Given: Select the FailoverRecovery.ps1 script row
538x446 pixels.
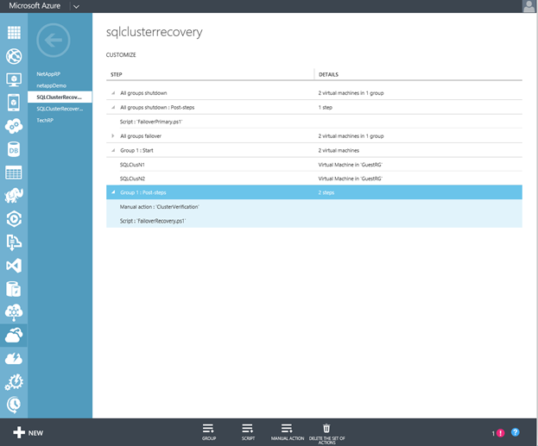Looking at the screenshot, I should [314, 221].
